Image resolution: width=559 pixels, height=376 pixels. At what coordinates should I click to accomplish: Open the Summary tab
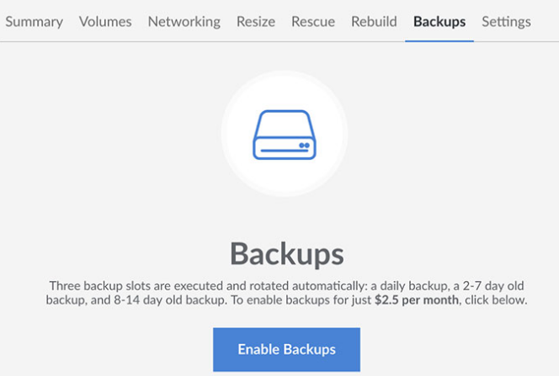pyautogui.click(x=34, y=21)
